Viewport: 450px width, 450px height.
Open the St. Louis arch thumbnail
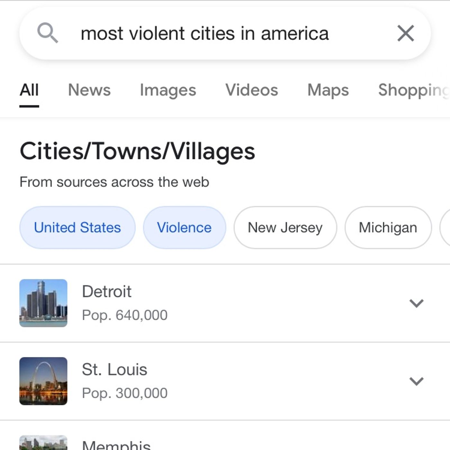(43, 381)
